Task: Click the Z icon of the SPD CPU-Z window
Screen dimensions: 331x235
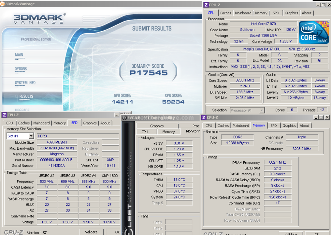Action: point(4,115)
